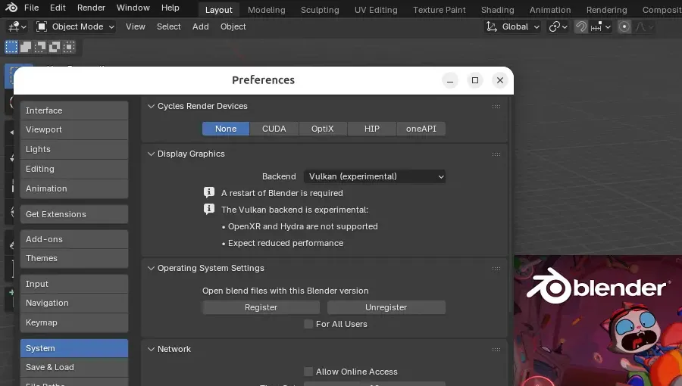Viewport: 682px width, 386px height.
Task: Open the Render menu
Action: [91, 8]
